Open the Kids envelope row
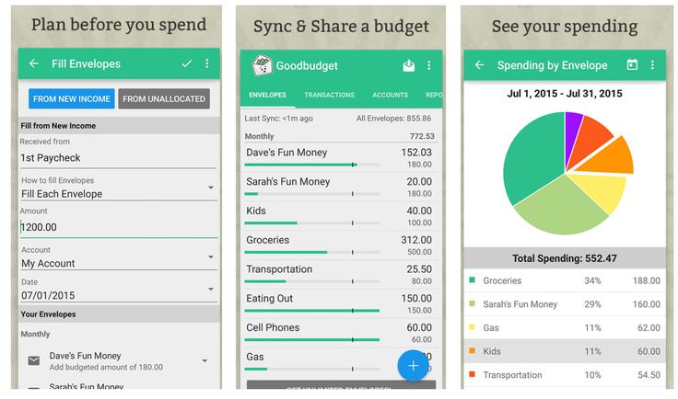Image resolution: width=678 pixels, height=399 pixels. tap(339, 217)
